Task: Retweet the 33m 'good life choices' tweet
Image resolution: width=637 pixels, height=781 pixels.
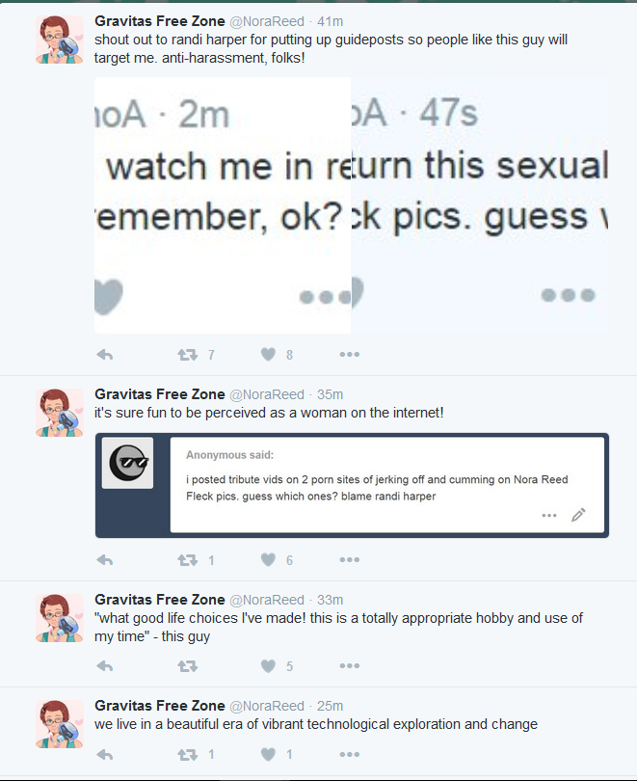Action: [188, 666]
